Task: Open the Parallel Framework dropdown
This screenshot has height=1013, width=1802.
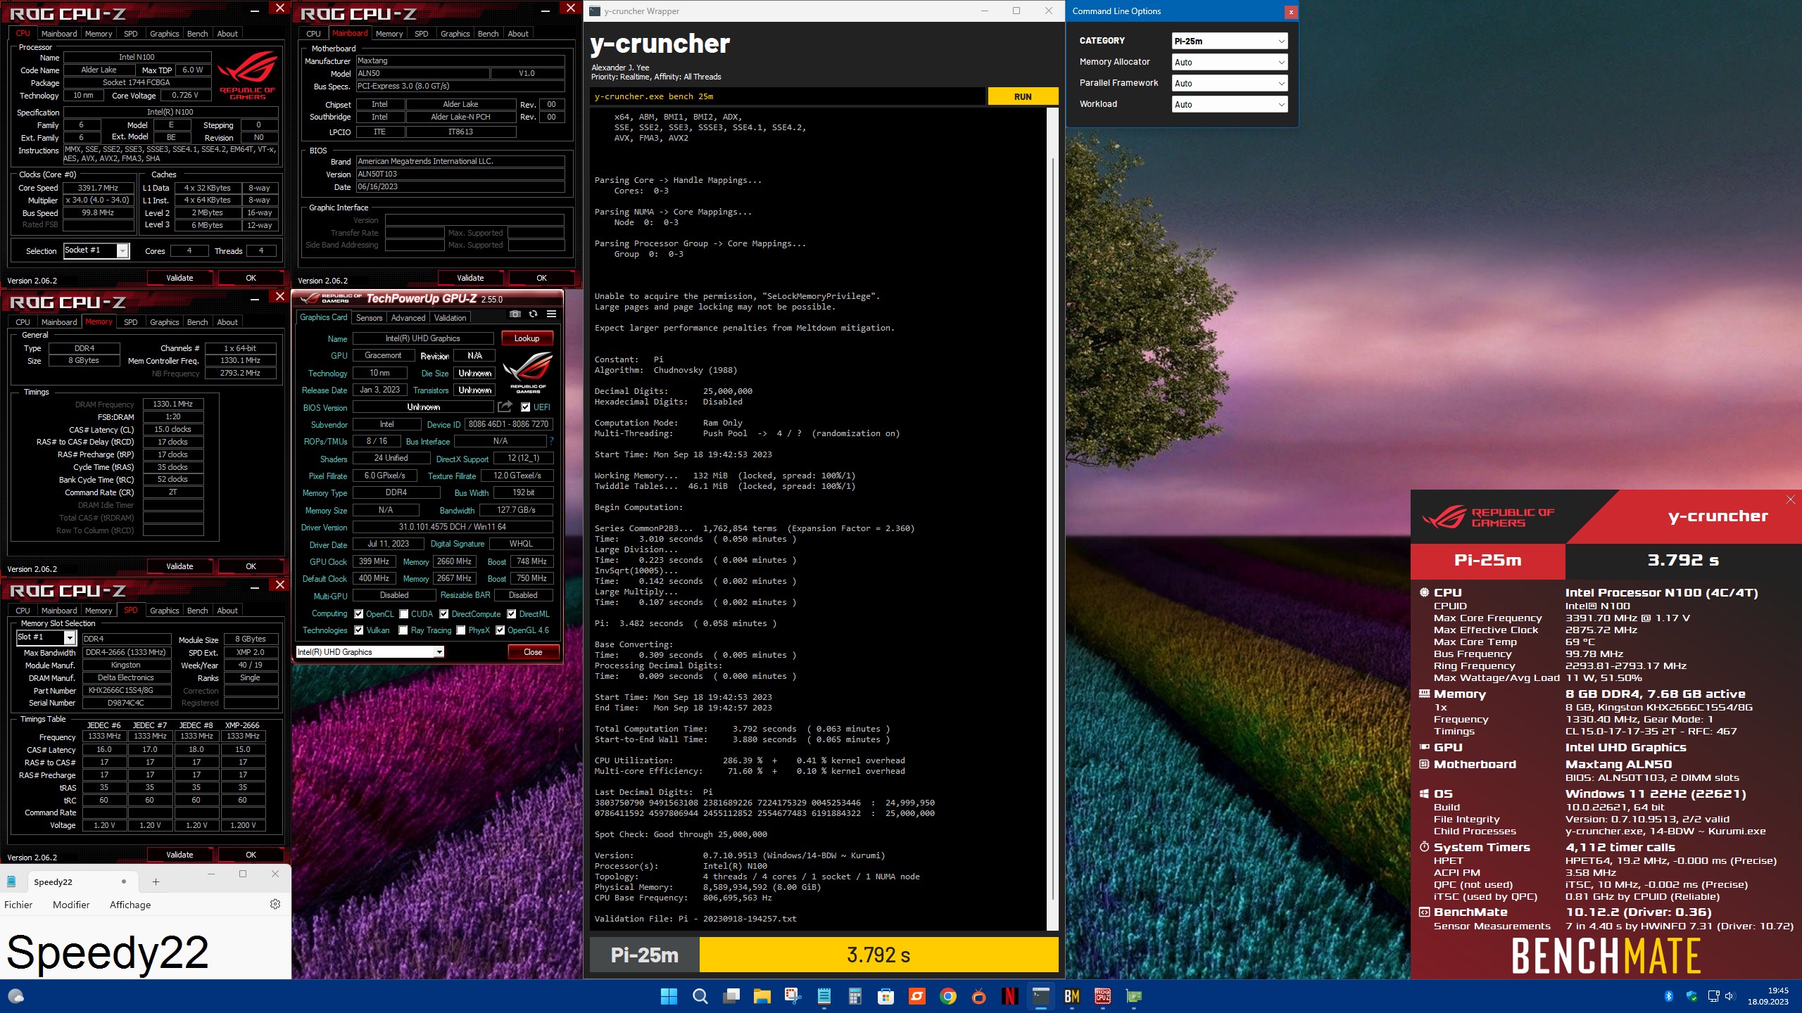Action: [1230, 83]
